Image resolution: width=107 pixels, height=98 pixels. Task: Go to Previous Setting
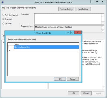[66, 9]
